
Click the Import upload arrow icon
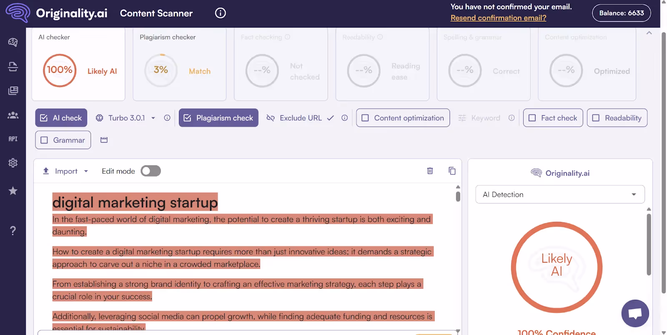pos(46,171)
